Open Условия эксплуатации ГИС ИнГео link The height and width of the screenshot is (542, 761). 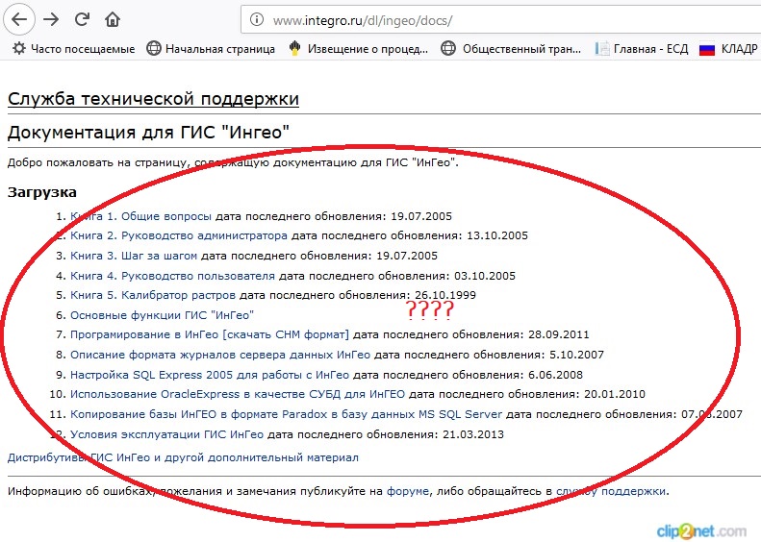(167, 434)
